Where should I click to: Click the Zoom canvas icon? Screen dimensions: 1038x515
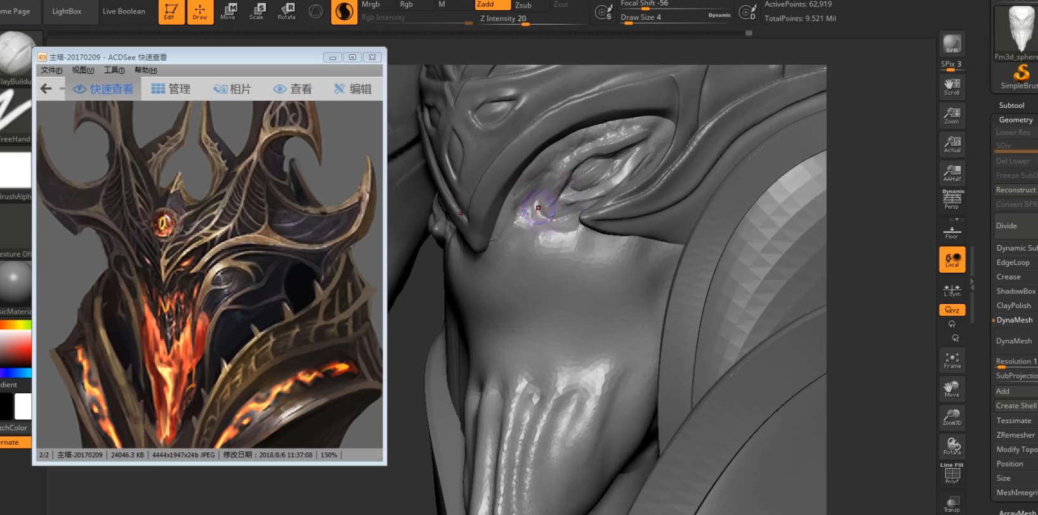[952, 115]
